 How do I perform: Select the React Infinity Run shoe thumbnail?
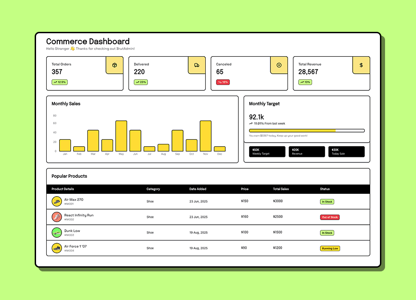tap(56, 217)
